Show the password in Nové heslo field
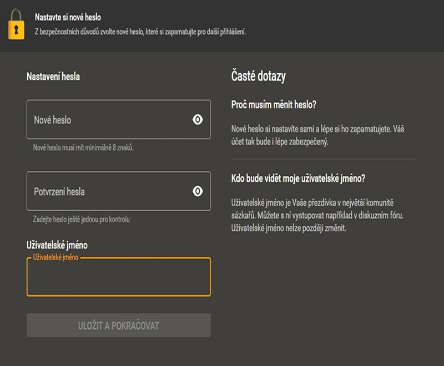Screen dimensions: 444x366 point(198,119)
